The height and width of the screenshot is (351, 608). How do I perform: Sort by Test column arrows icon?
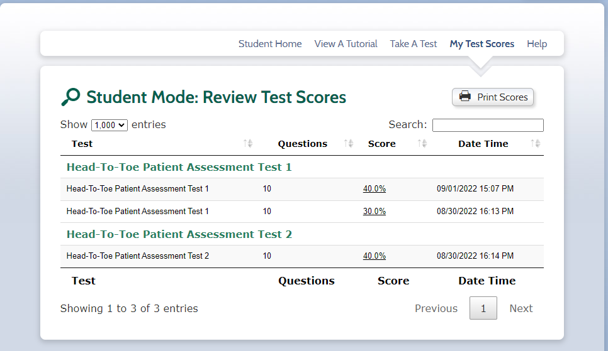[248, 144]
